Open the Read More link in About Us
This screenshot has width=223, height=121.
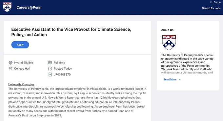(170, 79)
